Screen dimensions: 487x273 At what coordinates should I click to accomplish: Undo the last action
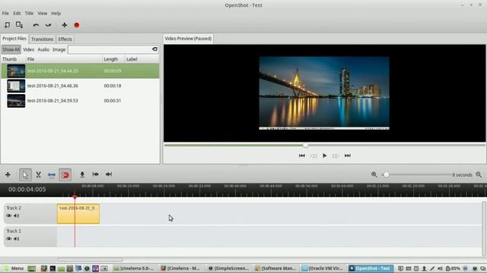pyautogui.click(x=36, y=25)
